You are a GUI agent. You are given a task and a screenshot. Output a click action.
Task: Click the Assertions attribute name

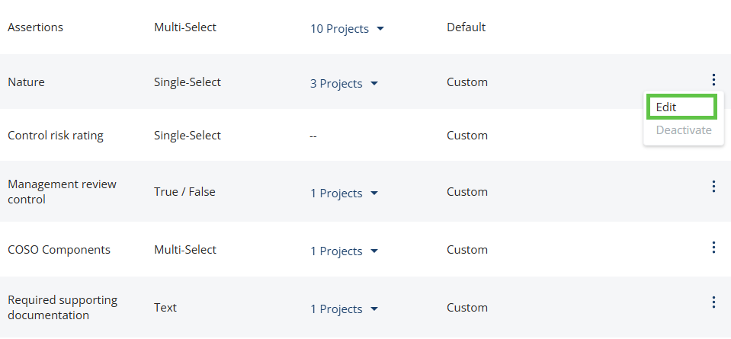(x=35, y=27)
